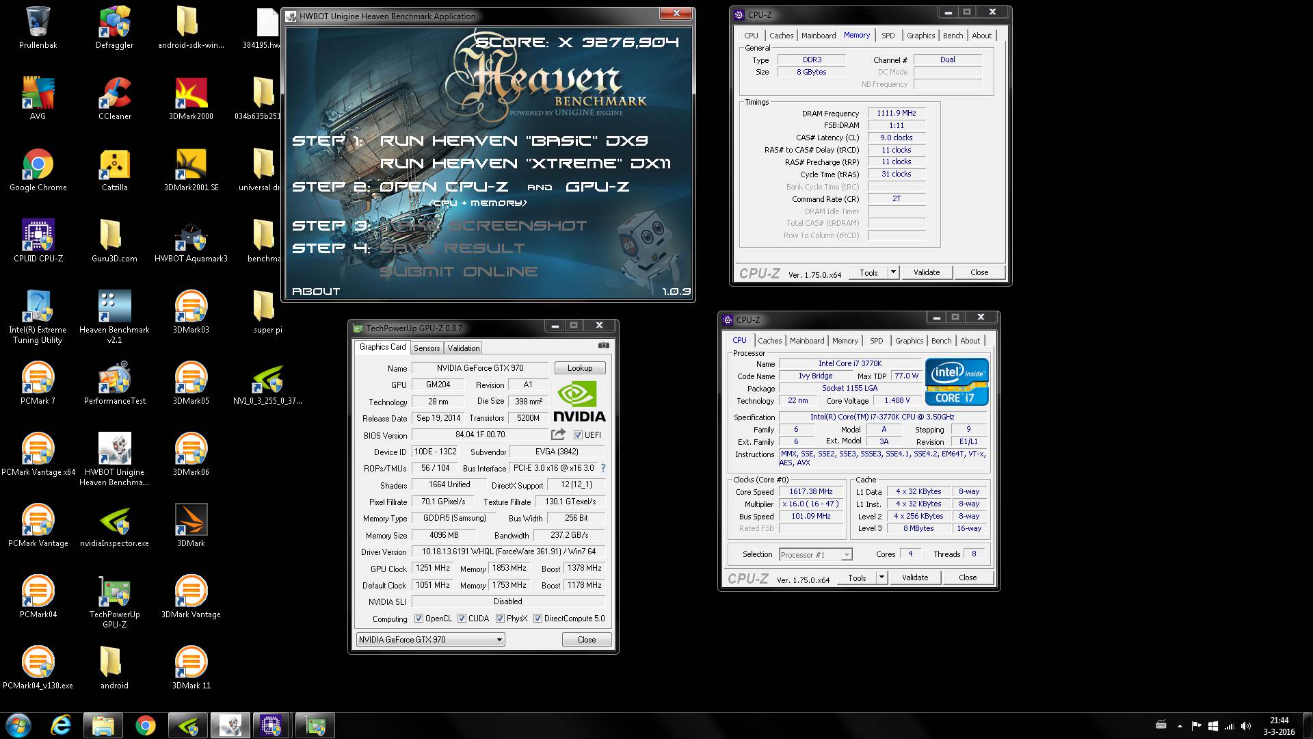The height and width of the screenshot is (739, 1313).
Task: Open Windows Start button
Action: pyautogui.click(x=18, y=725)
